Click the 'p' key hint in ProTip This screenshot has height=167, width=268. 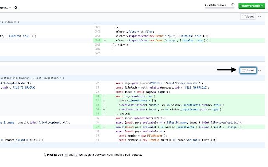[76, 155]
